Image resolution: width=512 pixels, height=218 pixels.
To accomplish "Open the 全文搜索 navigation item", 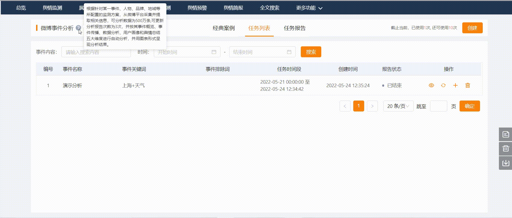I will (270, 8).
